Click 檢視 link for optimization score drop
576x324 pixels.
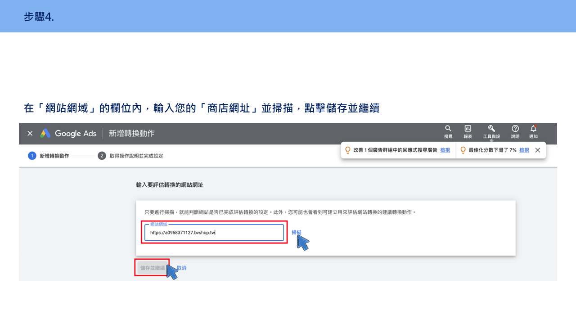coord(524,150)
